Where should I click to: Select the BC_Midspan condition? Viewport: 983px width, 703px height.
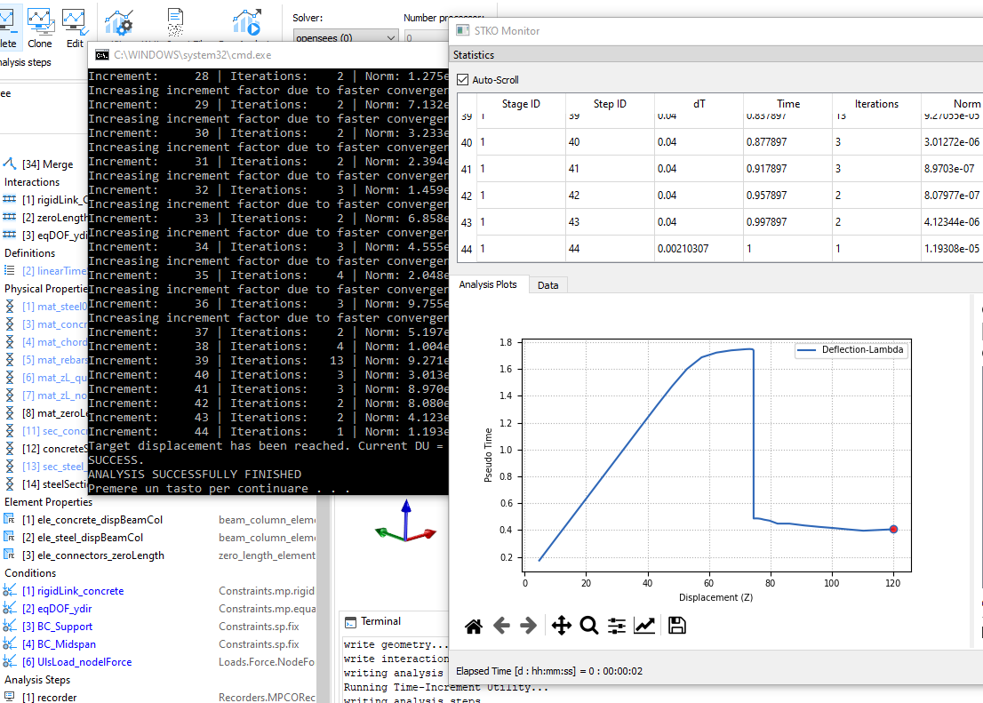pos(59,644)
